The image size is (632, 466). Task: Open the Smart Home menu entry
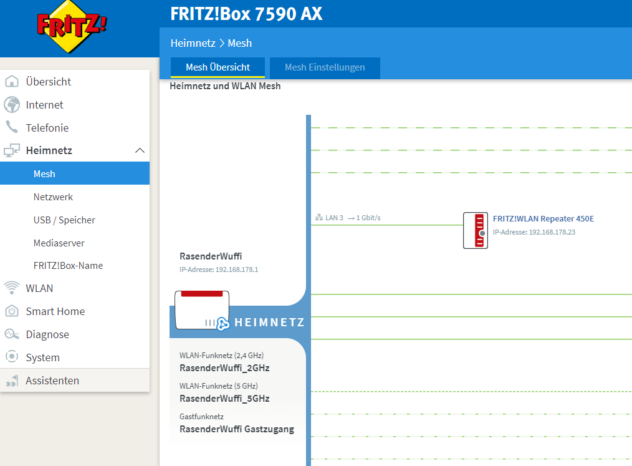point(75,311)
